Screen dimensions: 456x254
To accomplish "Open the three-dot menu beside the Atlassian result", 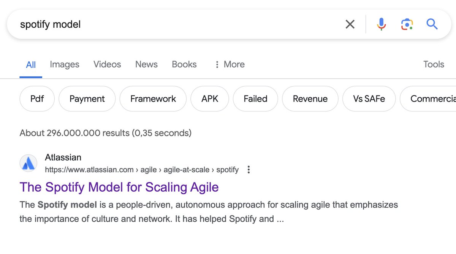I will 249,170.
